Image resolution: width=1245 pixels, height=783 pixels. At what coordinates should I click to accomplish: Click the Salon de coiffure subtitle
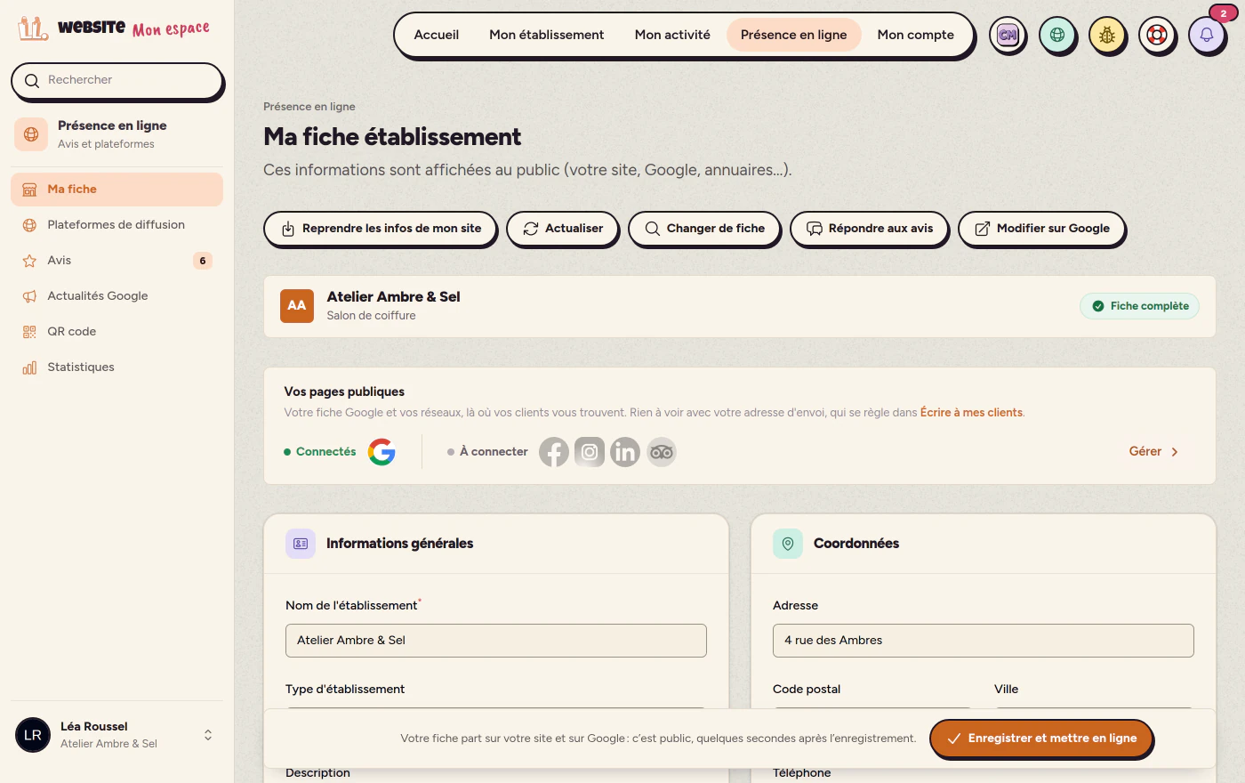pyautogui.click(x=371, y=316)
